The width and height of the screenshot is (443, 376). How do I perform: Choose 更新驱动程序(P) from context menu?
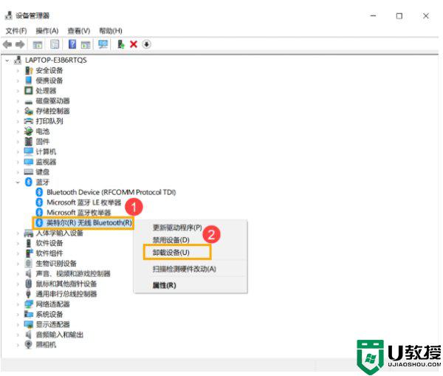coord(177,228)
